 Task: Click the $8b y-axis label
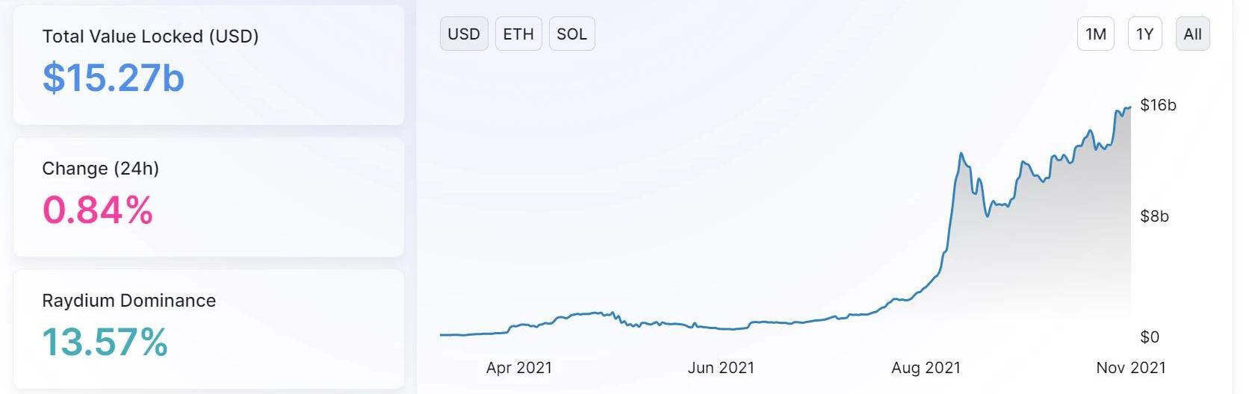(x=1154, y=216)
